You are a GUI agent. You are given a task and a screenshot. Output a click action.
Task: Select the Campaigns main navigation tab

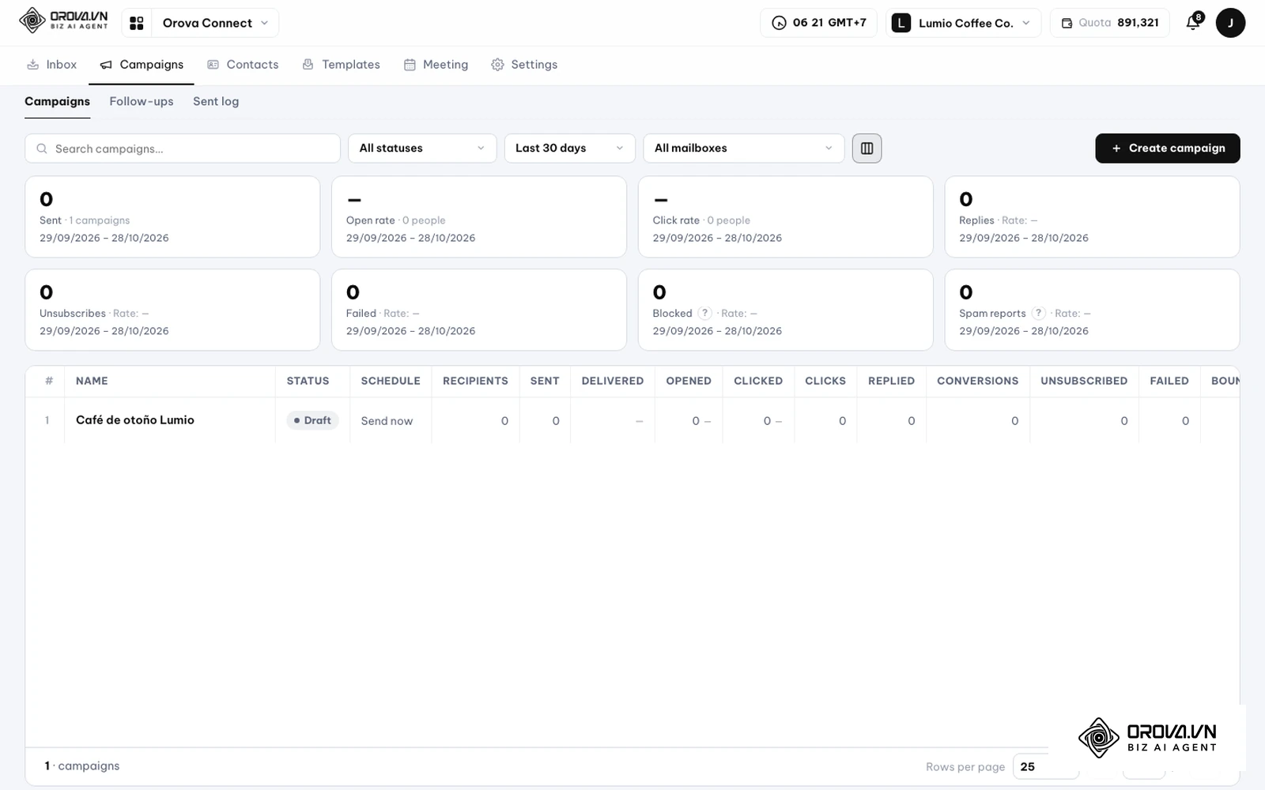point(142,65)
